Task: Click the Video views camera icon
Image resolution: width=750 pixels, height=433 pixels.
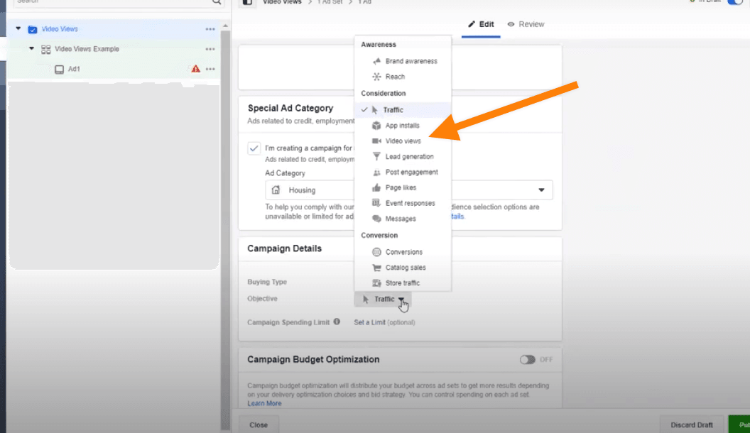Action: point(377,141)
